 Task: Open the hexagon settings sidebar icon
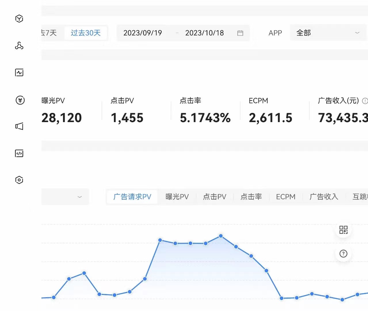pyautogui.click(x=19, y=180)
